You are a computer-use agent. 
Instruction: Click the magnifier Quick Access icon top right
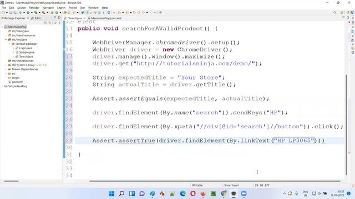pos(334,13)
